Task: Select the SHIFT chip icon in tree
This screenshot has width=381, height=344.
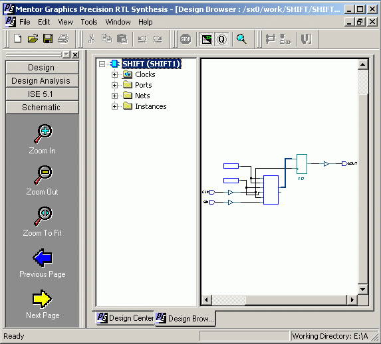Action: [x=114, y=64]
